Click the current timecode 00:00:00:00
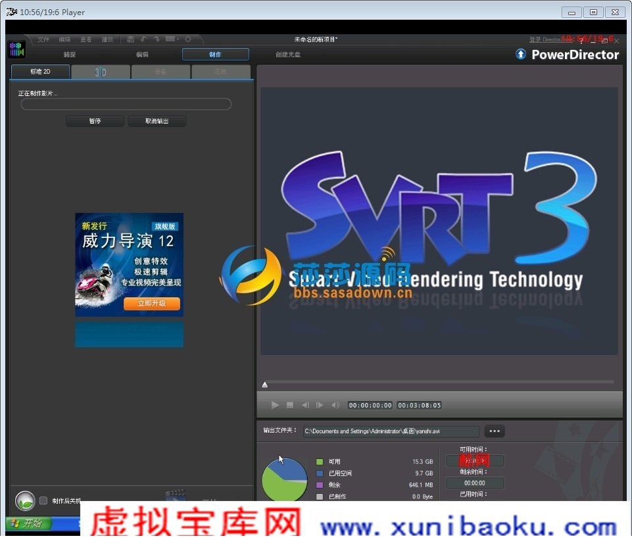632x551 pixels. 370,406
